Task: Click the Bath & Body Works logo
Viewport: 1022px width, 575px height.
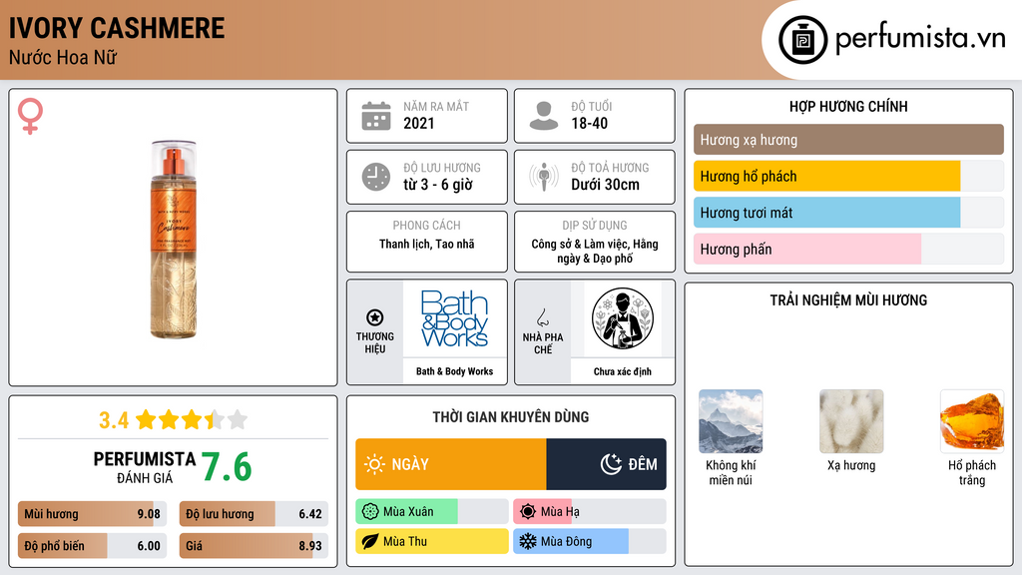Action: (454, 318)
